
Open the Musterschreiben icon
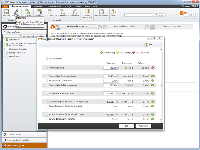(101, 12)
